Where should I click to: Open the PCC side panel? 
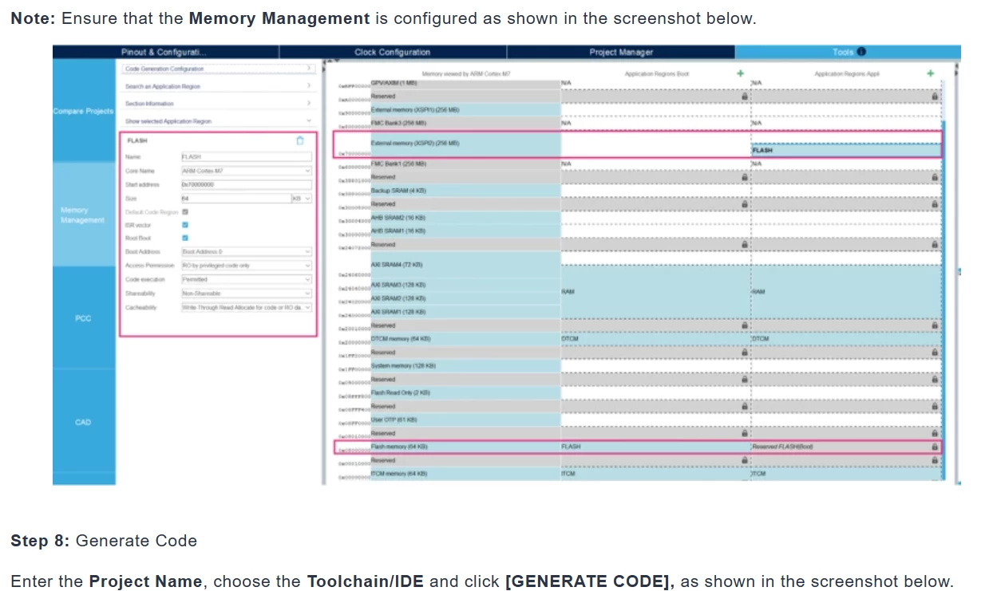click(84, 318)
